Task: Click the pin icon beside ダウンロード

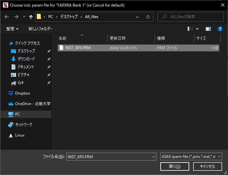Action: coord(49,59)
